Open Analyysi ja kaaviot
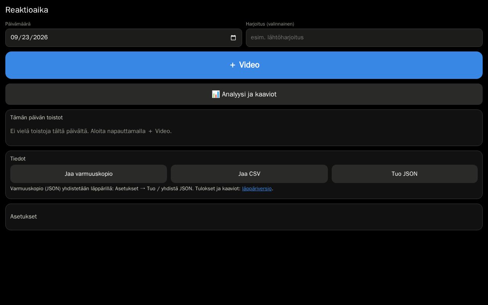The image size is (488, 305). (x=244, y=94)
